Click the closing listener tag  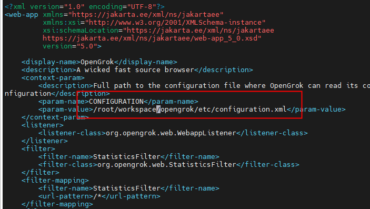pos(45,141)
